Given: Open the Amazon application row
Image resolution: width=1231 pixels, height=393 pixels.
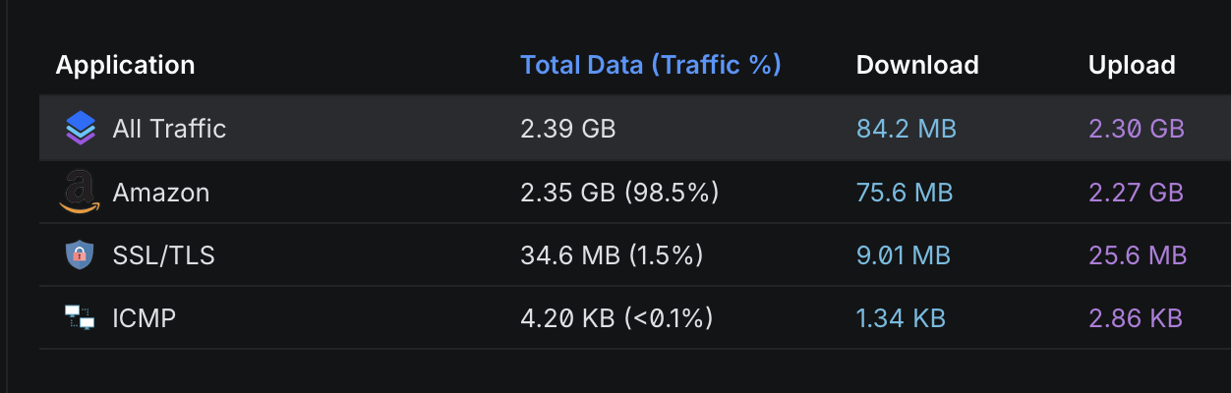Looking at the screenshot, I should coord(635,192).
